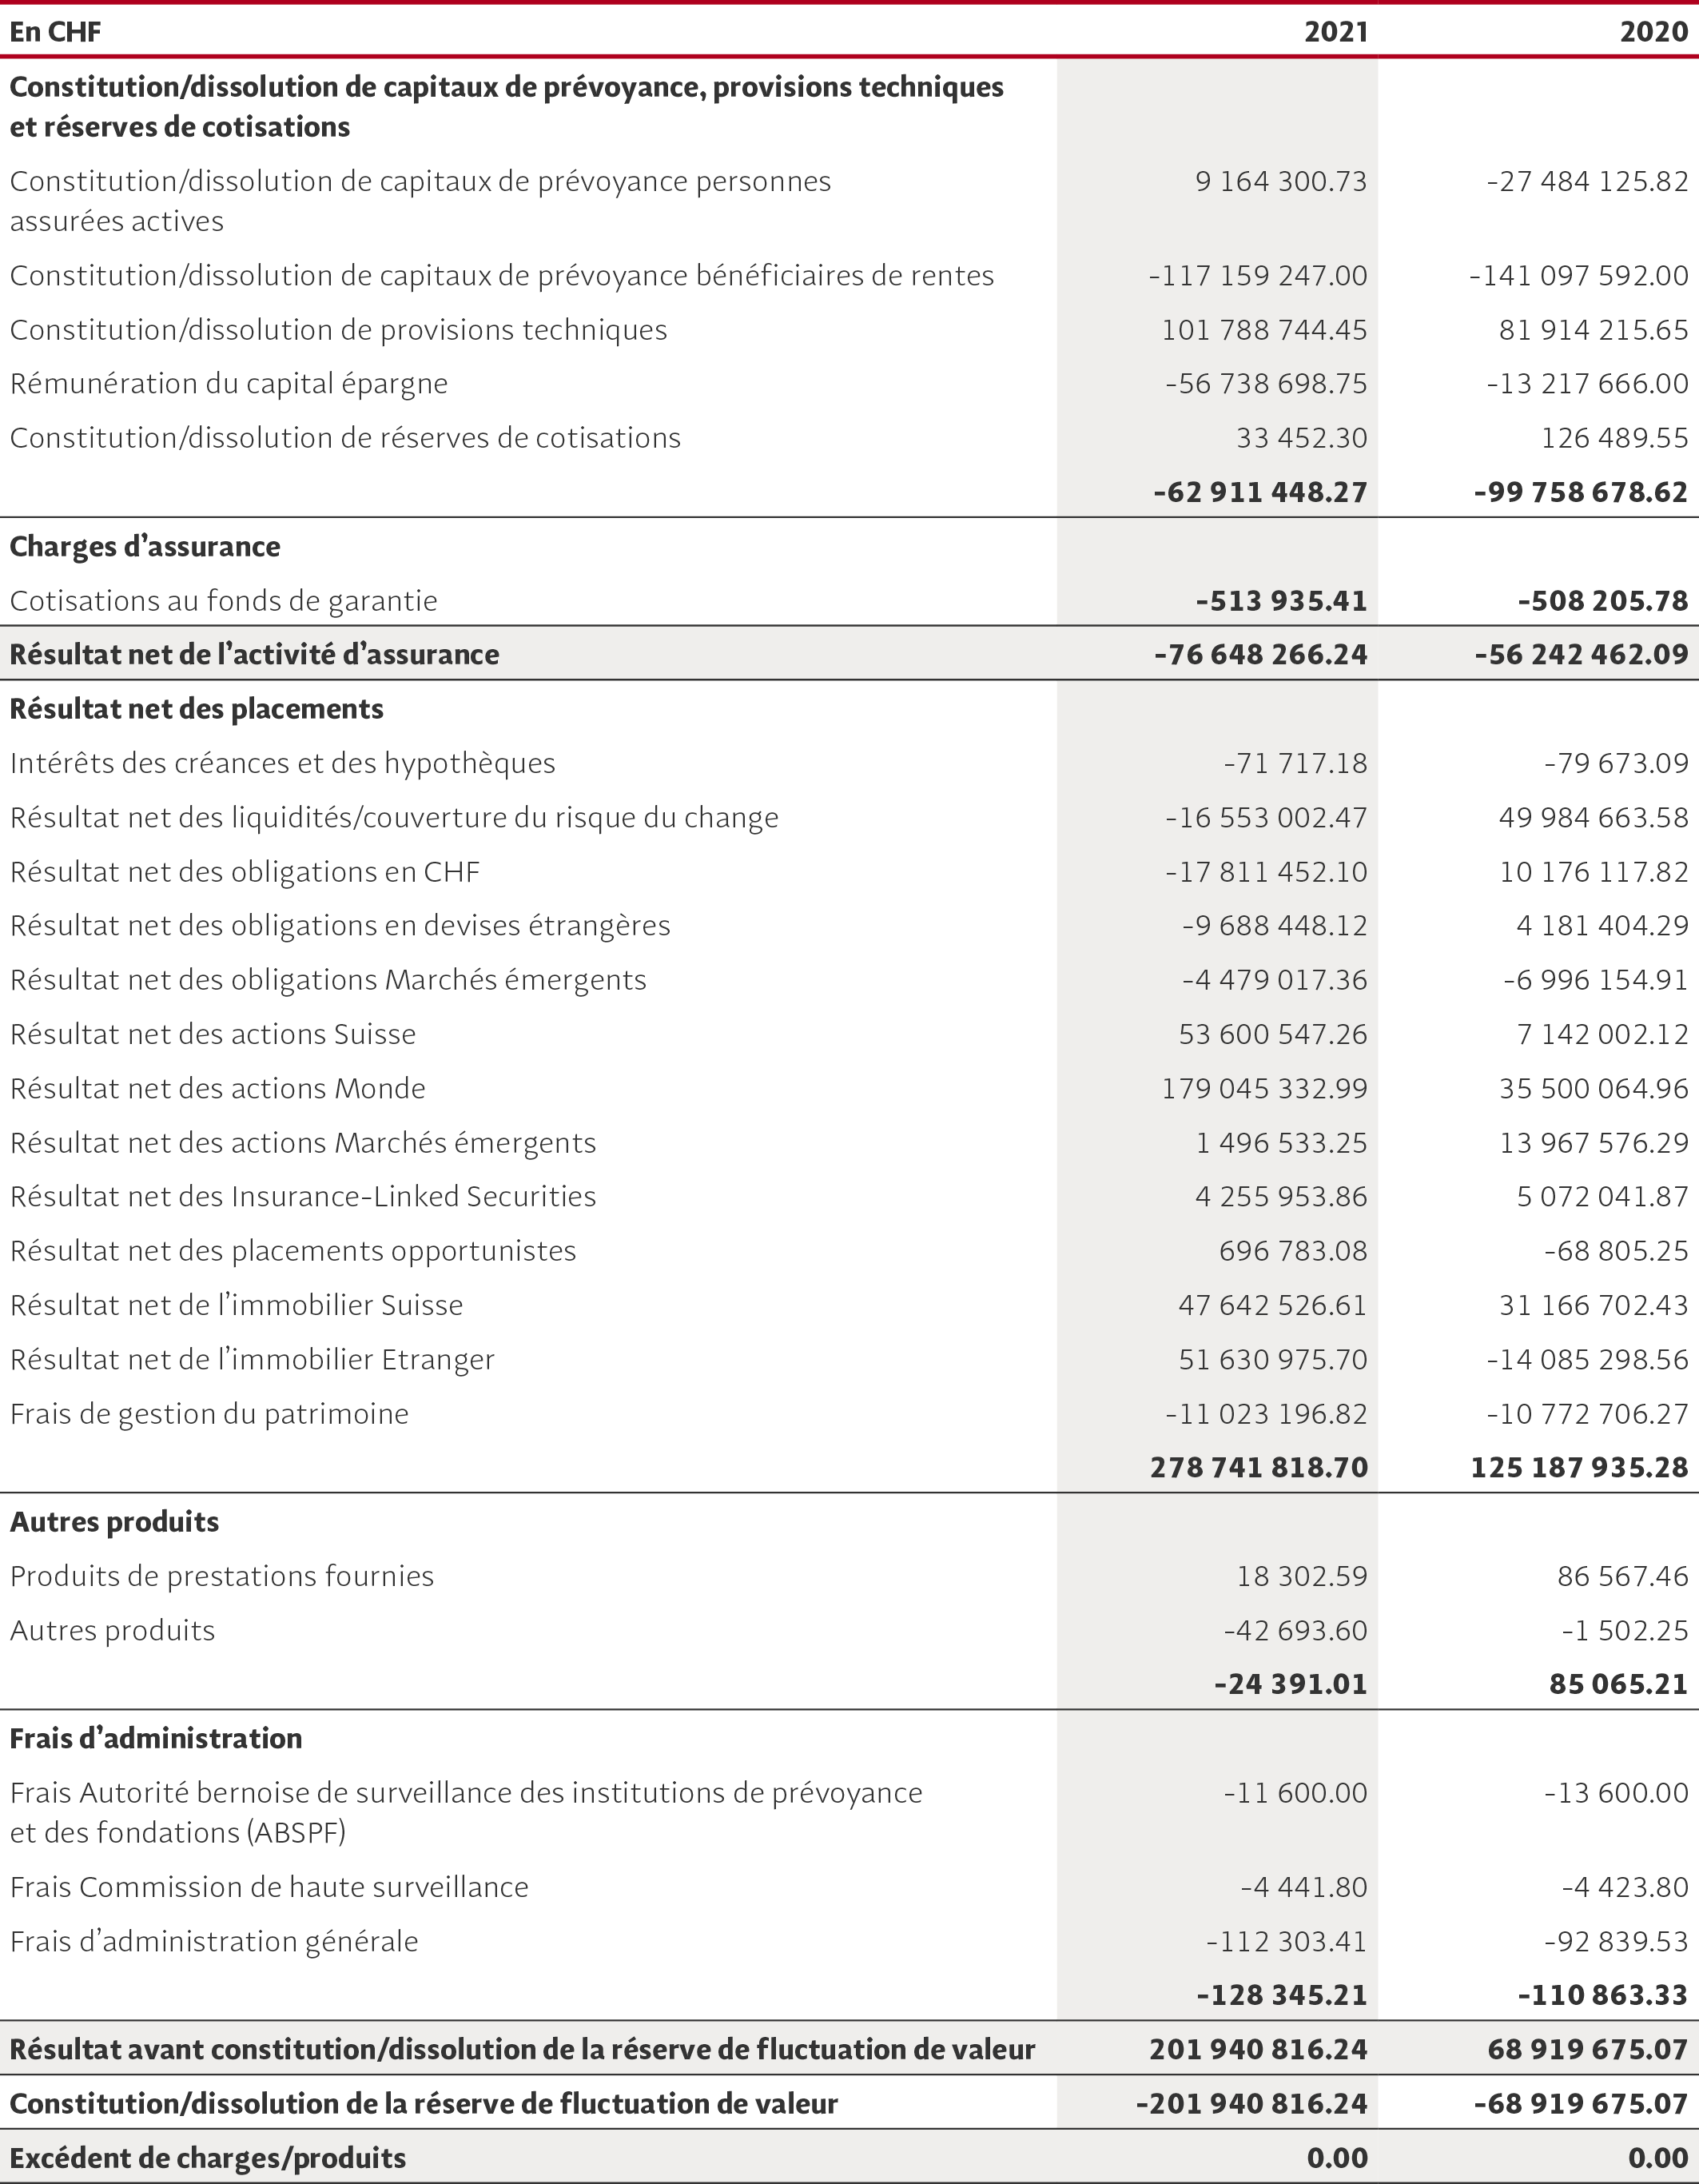Select 'Frais de gestion du patrimoine' label
Viewport: 1699px width, 2184px height.
(x=210, y=1414)
